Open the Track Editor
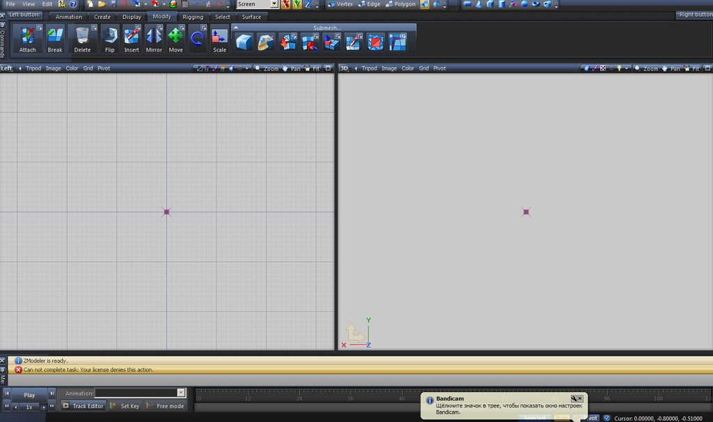The height and width of the screenshot is (422, 713). click(x=83, y=405)
